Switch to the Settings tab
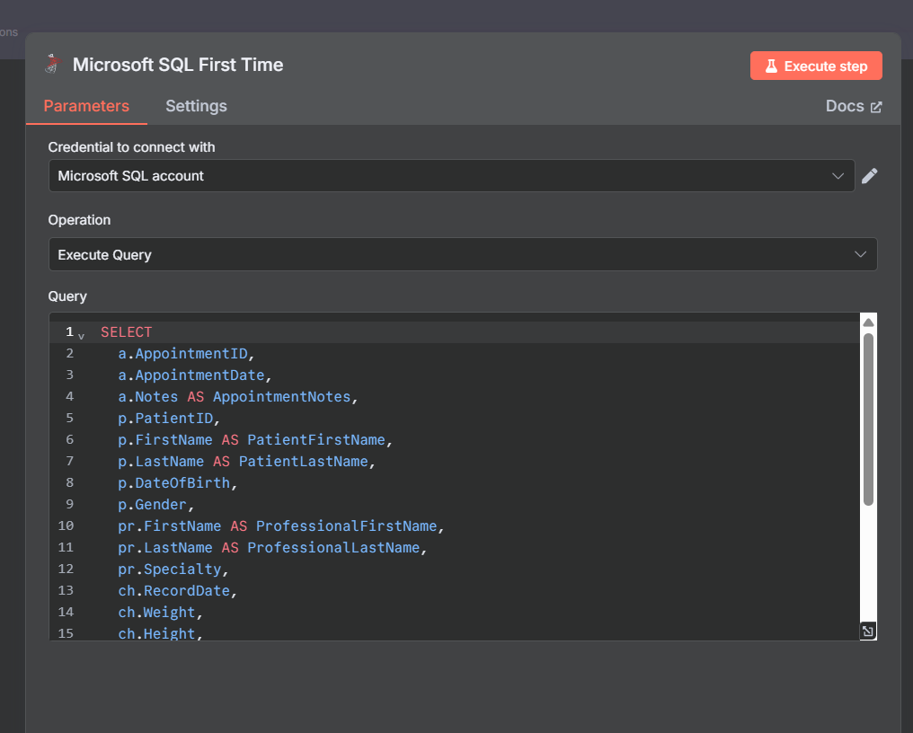This screenshot has width=913, height=733. click(x=196, y=106)
